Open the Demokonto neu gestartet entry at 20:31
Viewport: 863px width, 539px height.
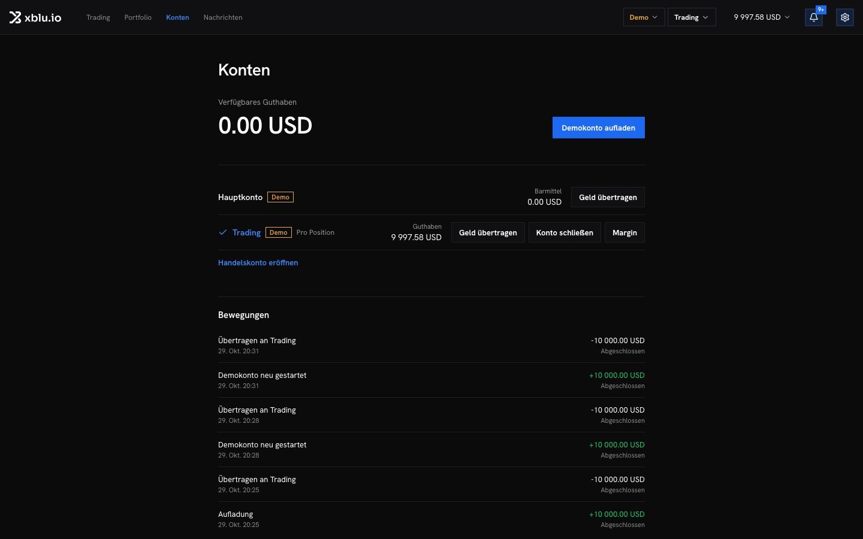(431, 380)
